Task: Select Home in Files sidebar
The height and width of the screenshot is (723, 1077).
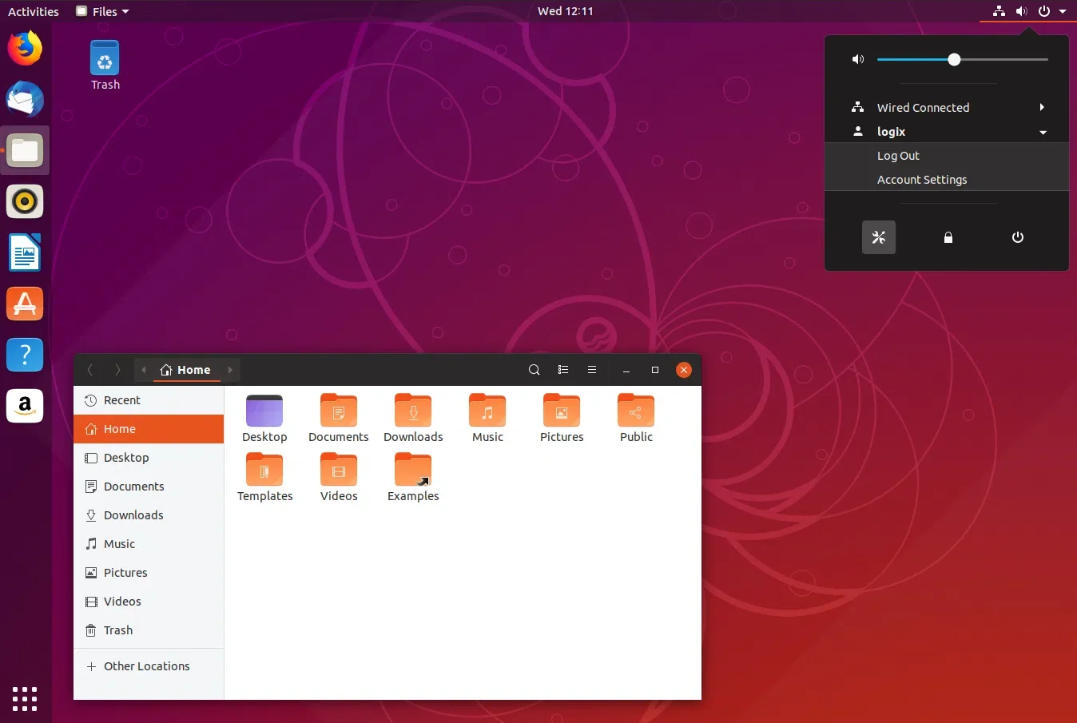Action: coord(149,429)
